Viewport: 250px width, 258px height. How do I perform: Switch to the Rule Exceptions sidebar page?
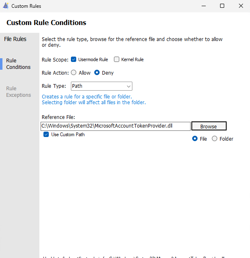pos(18,91)
